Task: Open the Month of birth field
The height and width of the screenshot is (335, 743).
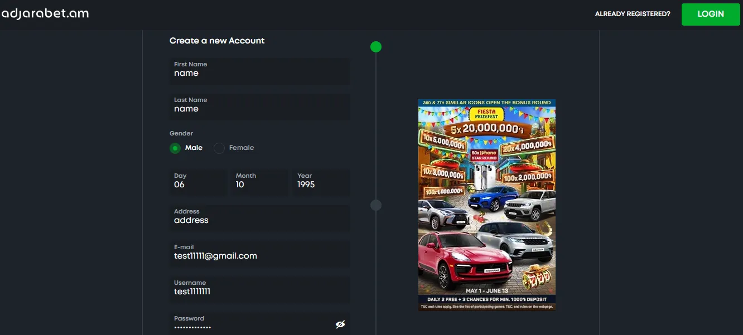Action: coord(260,182)
